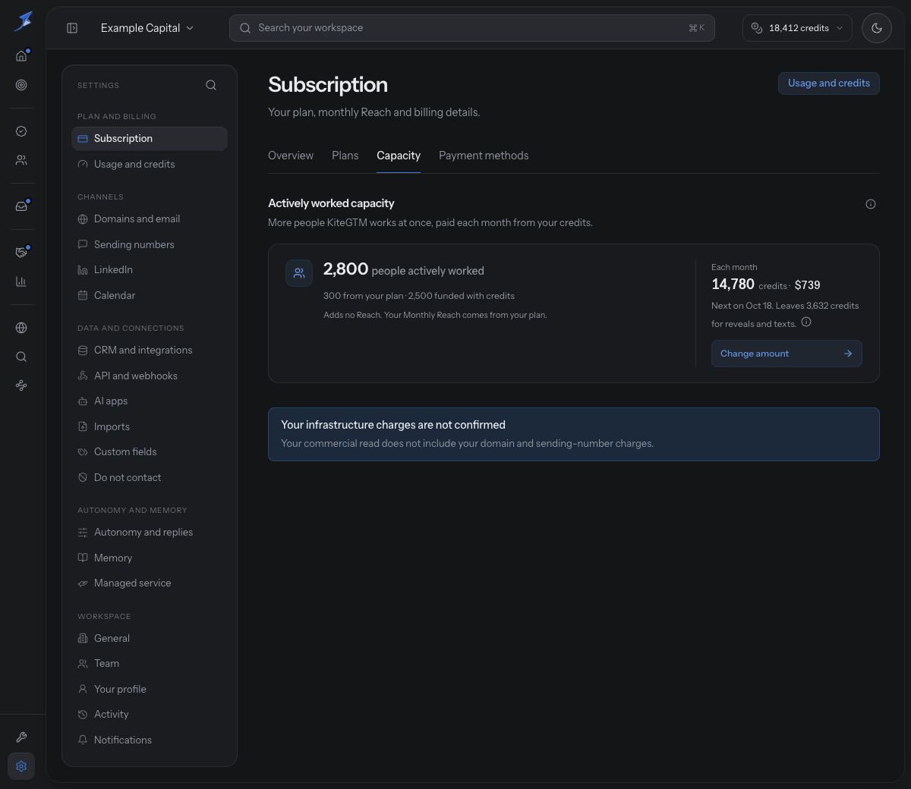
Task: Click the globe icon in the left rail
Action: [x=21, y=328]
